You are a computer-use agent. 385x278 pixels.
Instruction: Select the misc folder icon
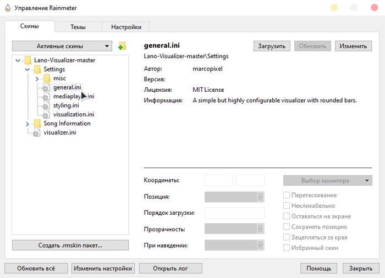pos(47,79)
